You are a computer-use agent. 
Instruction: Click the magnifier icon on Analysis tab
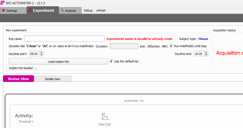coord(62,11)
